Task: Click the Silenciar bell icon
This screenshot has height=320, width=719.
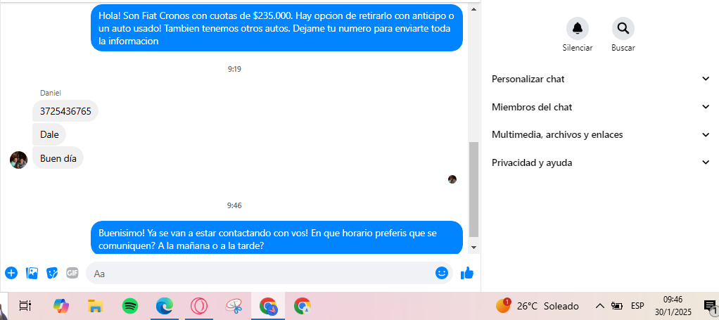Action: pyautogui.click(x=578, y=28)
